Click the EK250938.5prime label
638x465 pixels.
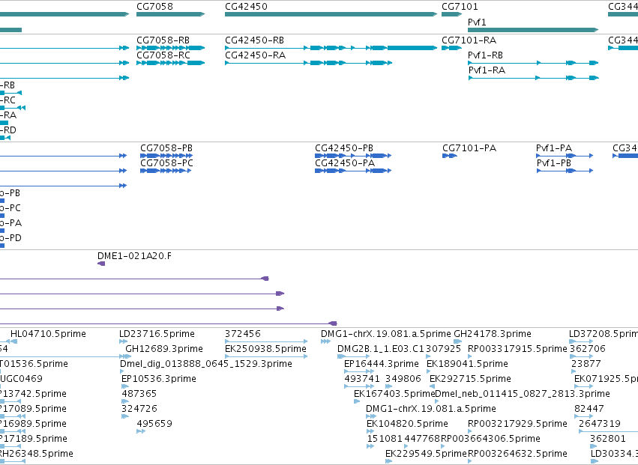click(x=265, y=349)
